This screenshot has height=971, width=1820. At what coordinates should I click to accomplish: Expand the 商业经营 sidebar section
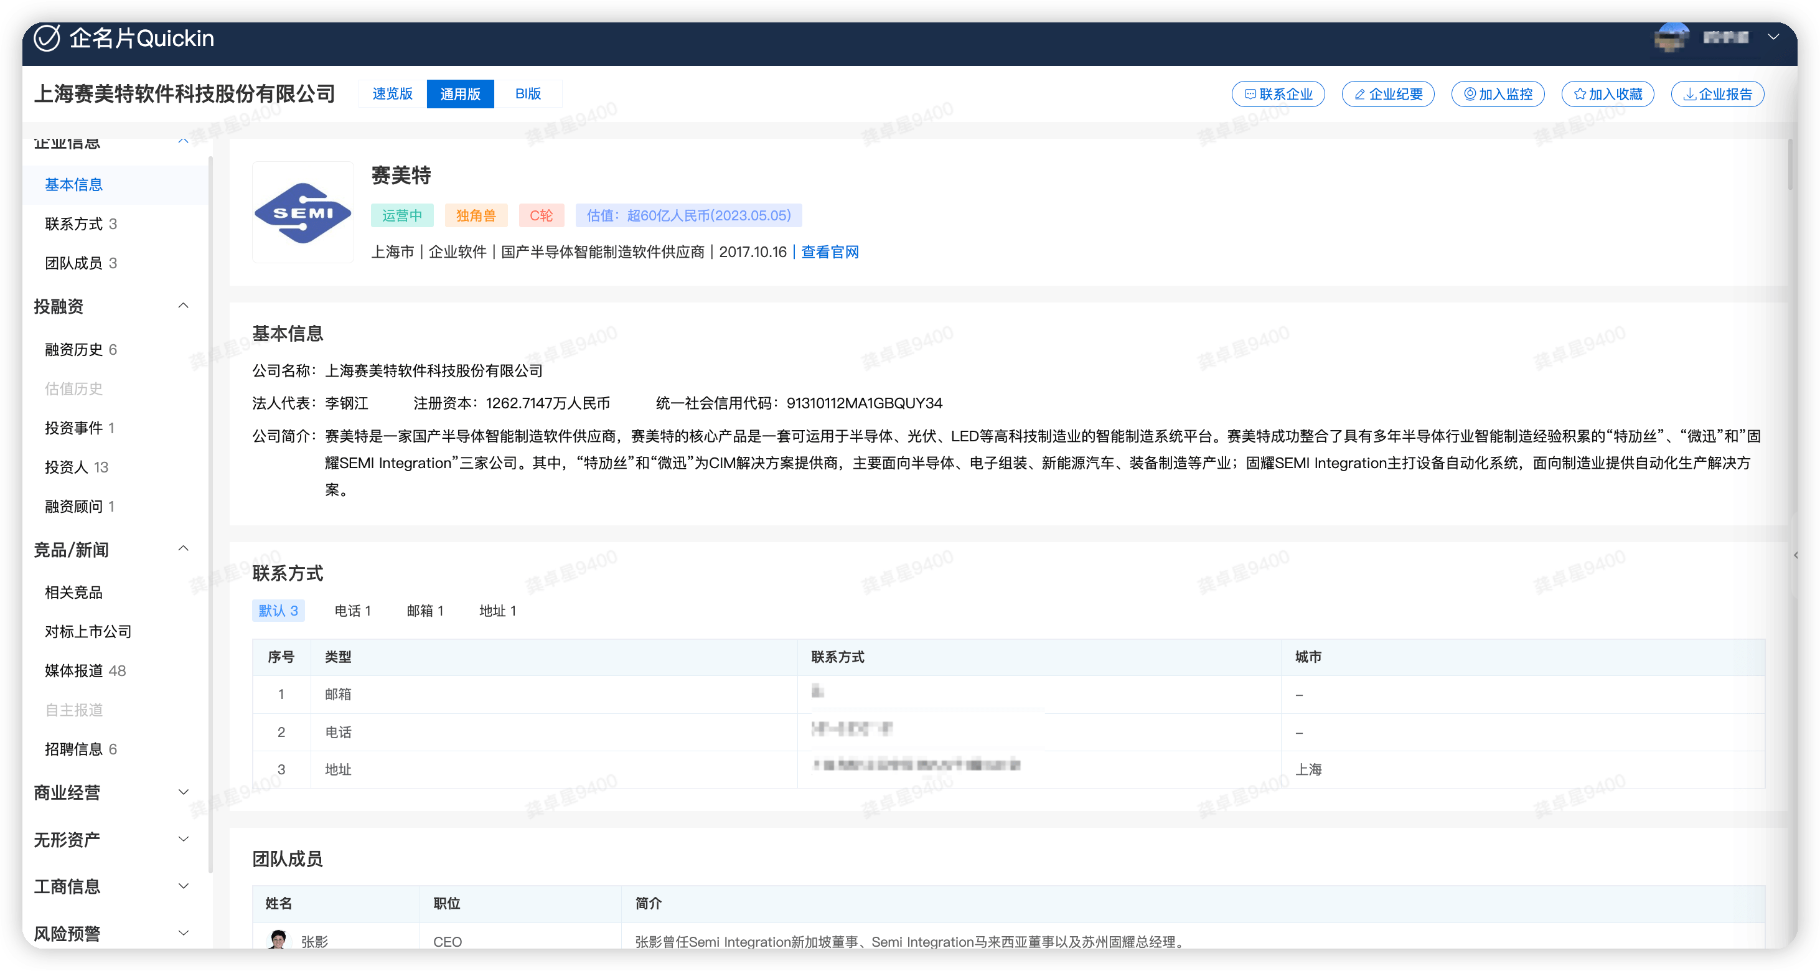tap(183, 792)
